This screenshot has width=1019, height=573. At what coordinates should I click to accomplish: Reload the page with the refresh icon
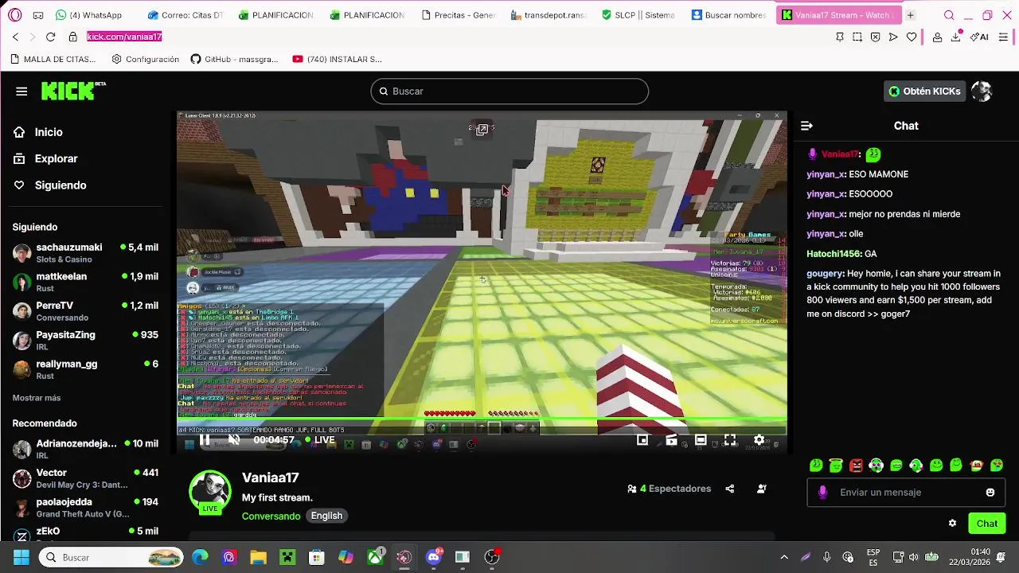pos(51,37)
